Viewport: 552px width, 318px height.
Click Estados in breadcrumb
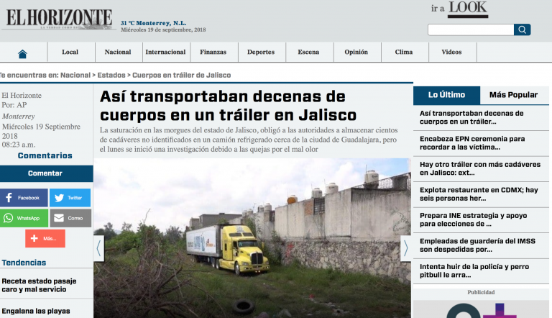[x=111, y=75]
